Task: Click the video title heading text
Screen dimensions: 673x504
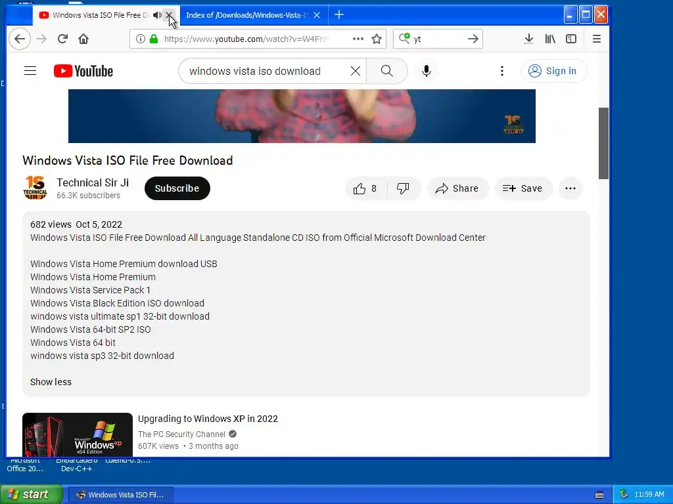Action: pos(128,160)
